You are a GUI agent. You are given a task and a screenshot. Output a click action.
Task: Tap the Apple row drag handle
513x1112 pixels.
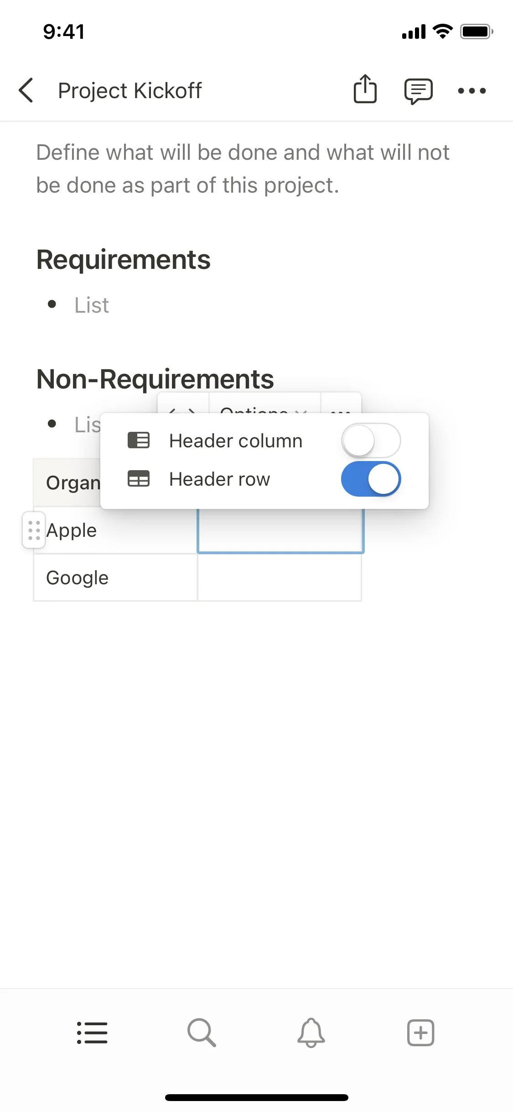coord(33,530)
